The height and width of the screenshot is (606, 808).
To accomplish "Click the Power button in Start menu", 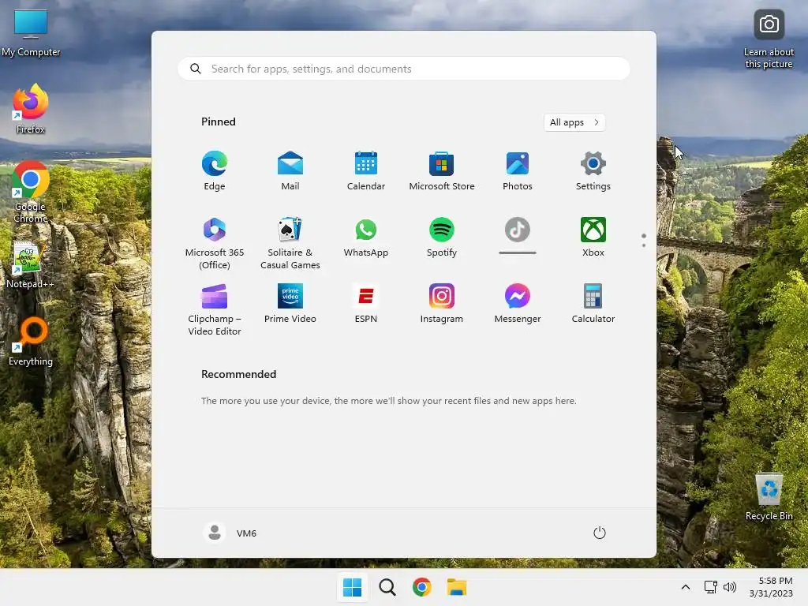I will click(600, 533).
